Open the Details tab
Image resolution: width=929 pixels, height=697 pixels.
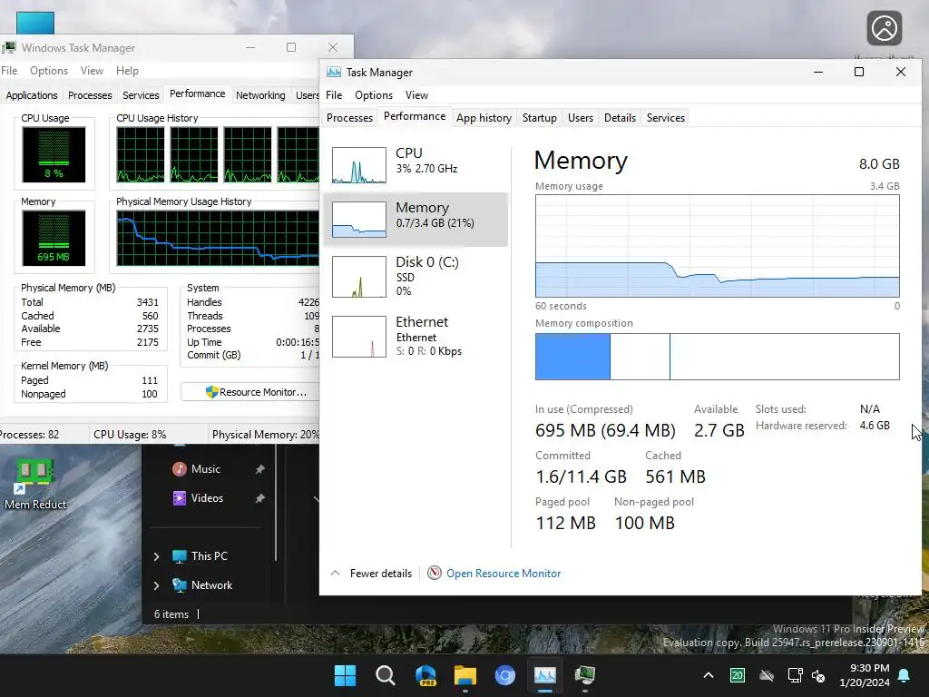[x=620, y=117]
